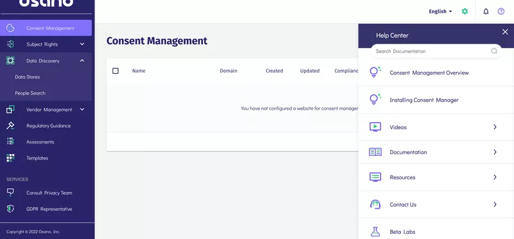Click the Regulatory Guidance gavel icon
The image size is (514, 239).
[x=10, y=125]
